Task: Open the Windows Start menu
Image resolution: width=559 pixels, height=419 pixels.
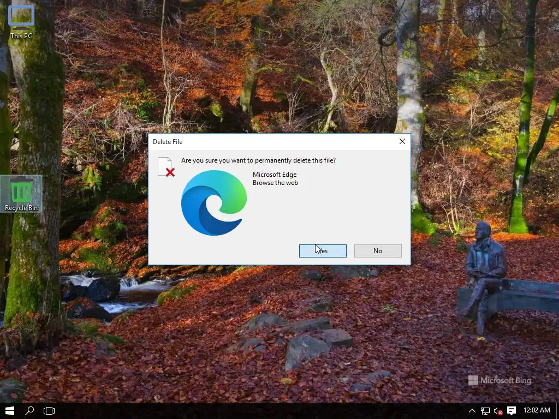Action: (x=10, y=411)
